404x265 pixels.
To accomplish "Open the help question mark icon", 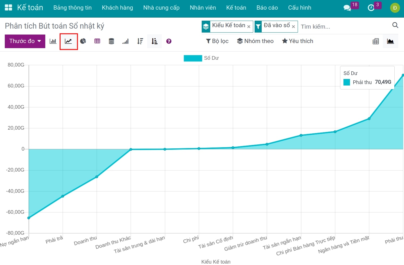I will (169, 41).
